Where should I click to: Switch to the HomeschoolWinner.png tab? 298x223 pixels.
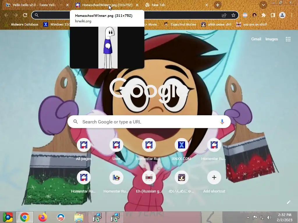(107, 5)
